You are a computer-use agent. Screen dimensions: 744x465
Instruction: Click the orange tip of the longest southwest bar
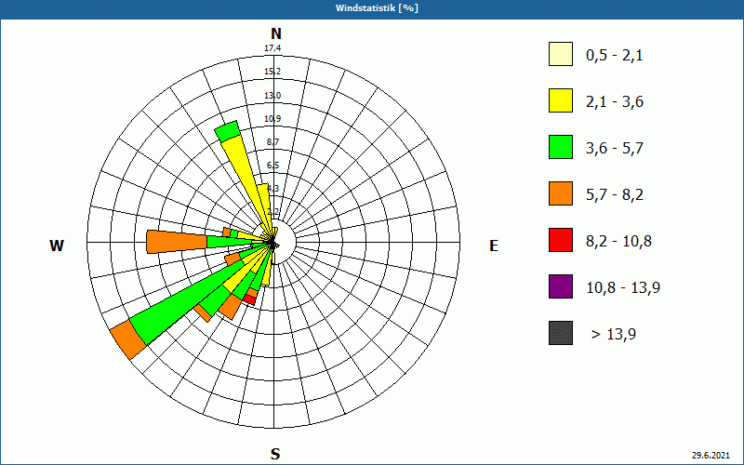click(x=128, y=339)
